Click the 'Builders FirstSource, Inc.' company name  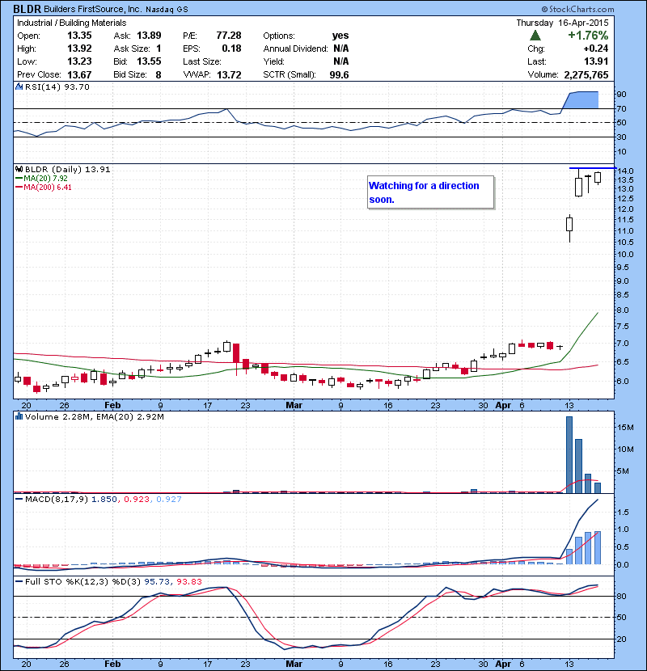92,9
